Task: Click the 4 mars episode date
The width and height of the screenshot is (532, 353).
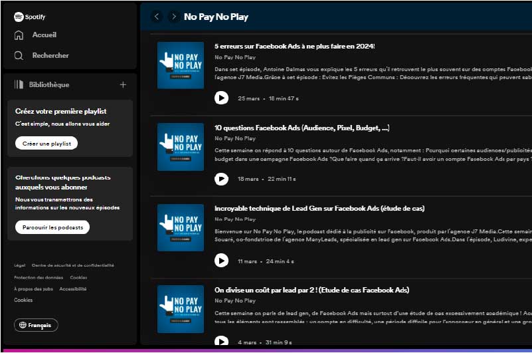Action: (247, 342)
